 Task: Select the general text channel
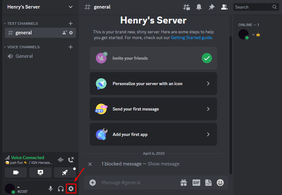[x=40, y=33]
